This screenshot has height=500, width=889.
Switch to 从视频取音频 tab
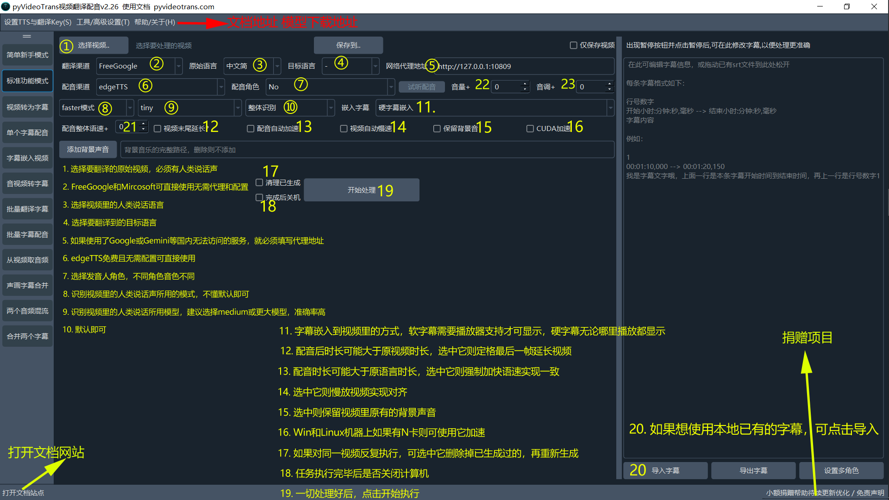[27, 260]
